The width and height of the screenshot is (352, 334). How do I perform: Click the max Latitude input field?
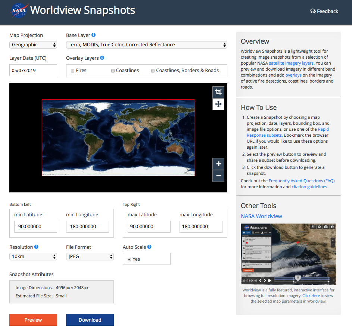point(149,227)
